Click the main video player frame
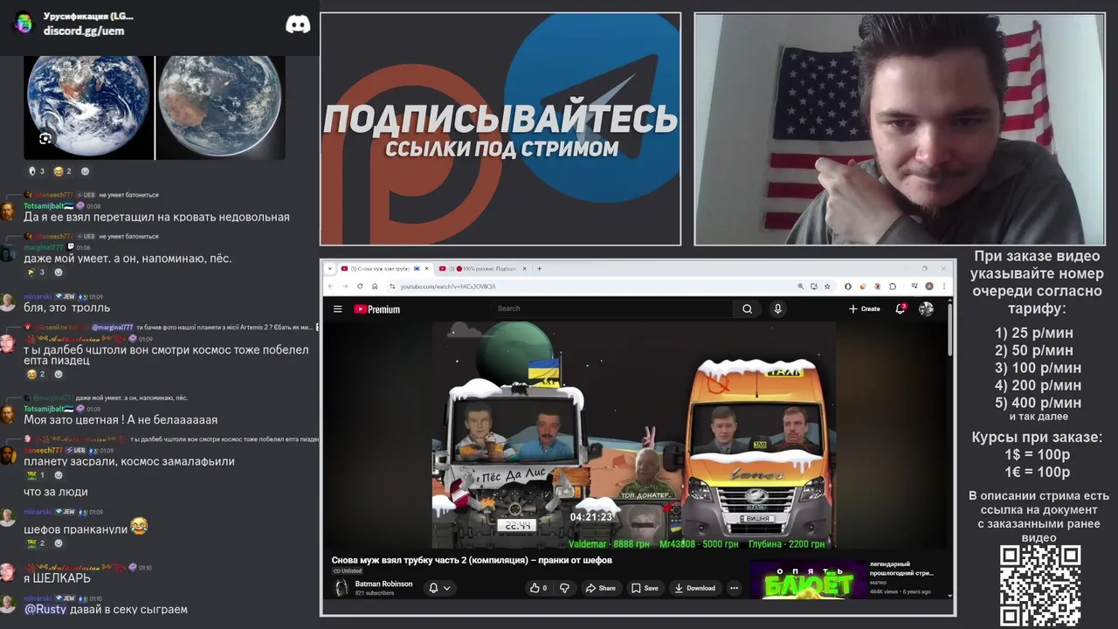Screen dimensions: 1118x629 [636, 435]
